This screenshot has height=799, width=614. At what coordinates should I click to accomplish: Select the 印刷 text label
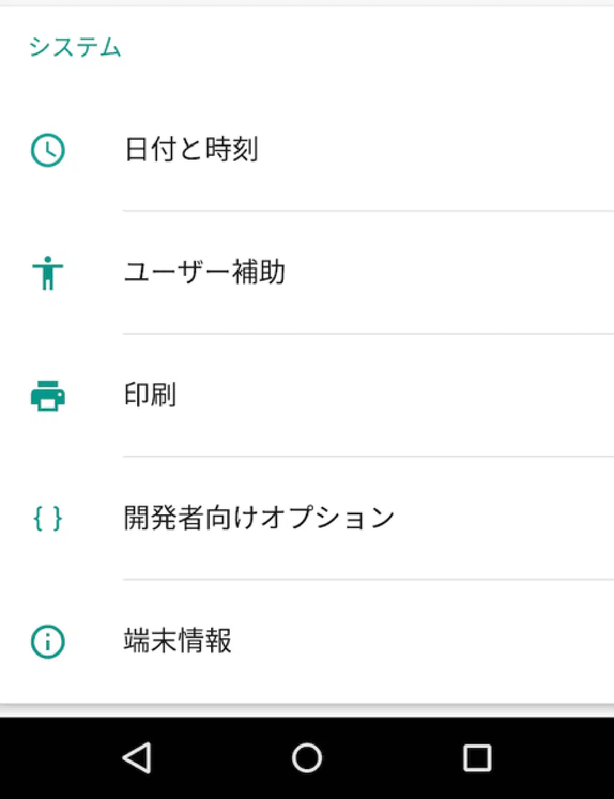(x=150, y=395)
